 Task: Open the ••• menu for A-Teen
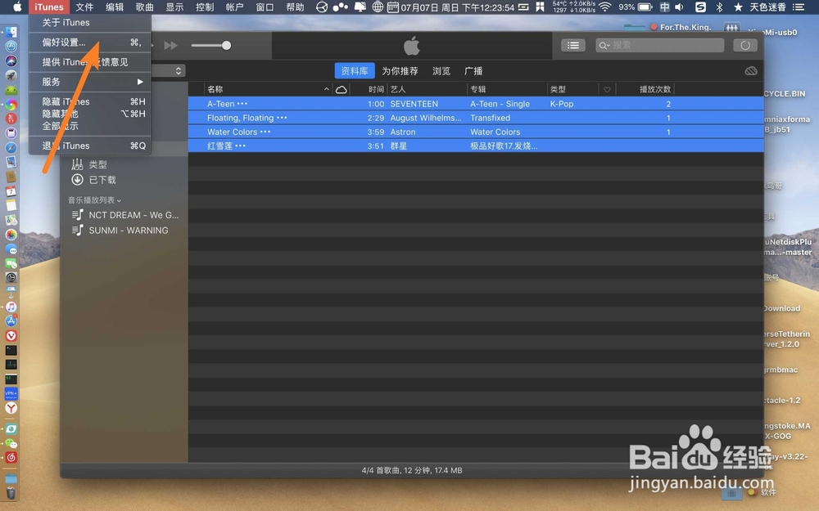click(x=242, y=104)
